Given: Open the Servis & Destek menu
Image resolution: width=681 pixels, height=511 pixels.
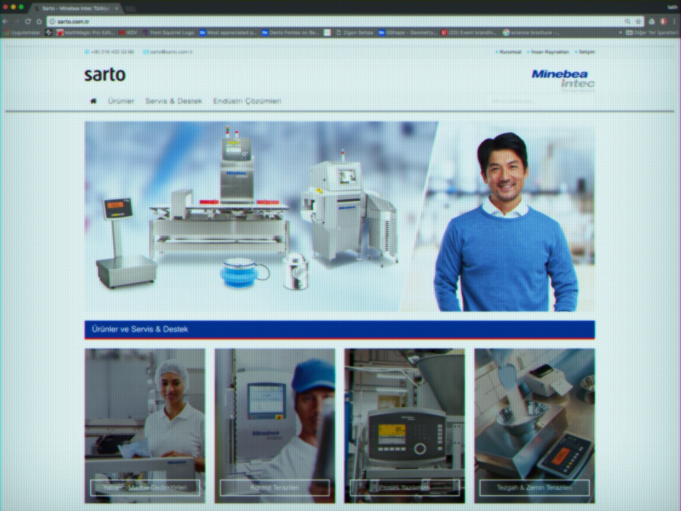Looking at the screenshot, I should (174, 101).
